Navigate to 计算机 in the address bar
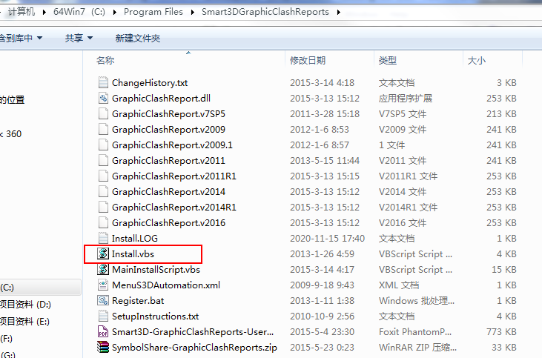The width and height of the screenshot is (542, 358). [x=22, y=12]
